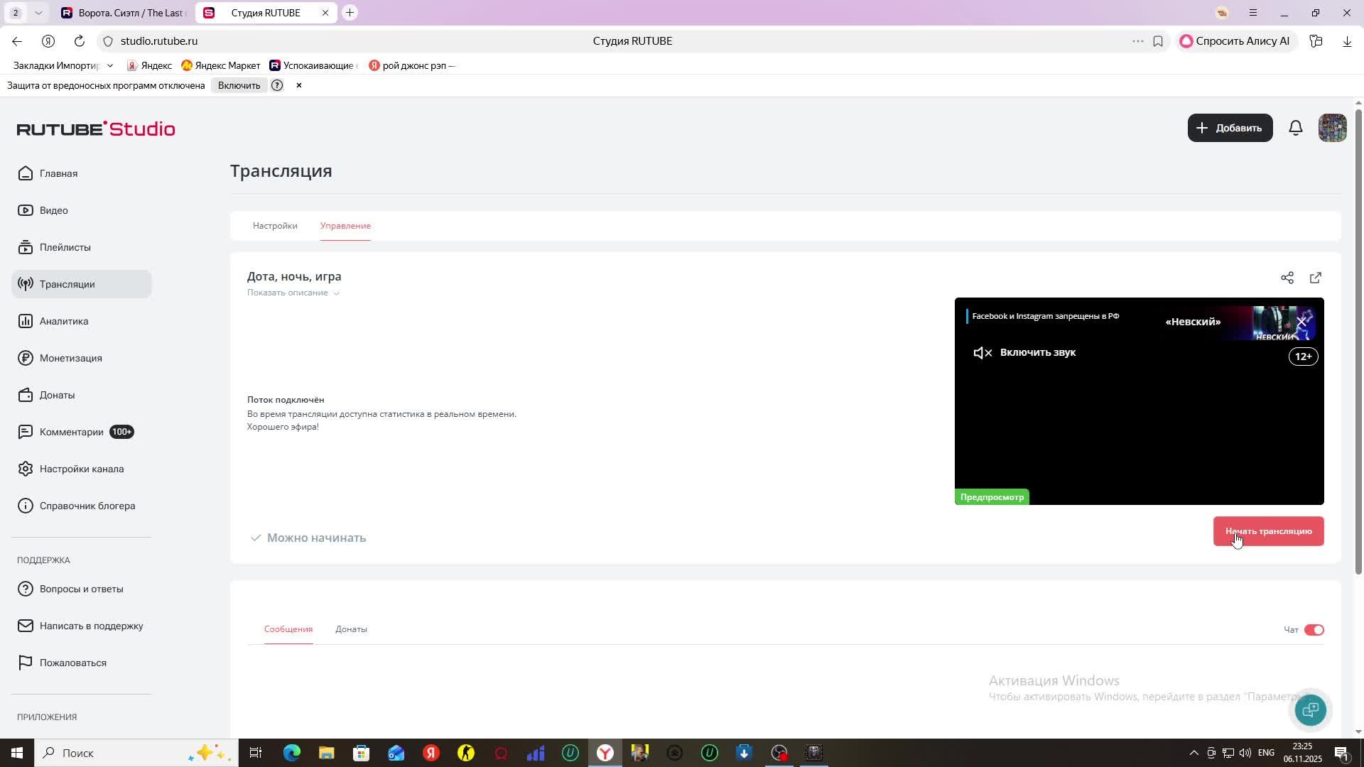The height and width of the screenshot is (767, 1364).
Task: Click the page's vertical scrollbar
Action: pos(1358,341)
